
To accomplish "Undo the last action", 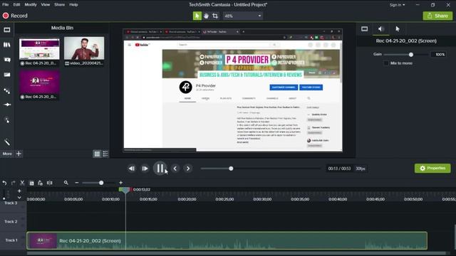I will pyautogui.click(x=4, y=183).
